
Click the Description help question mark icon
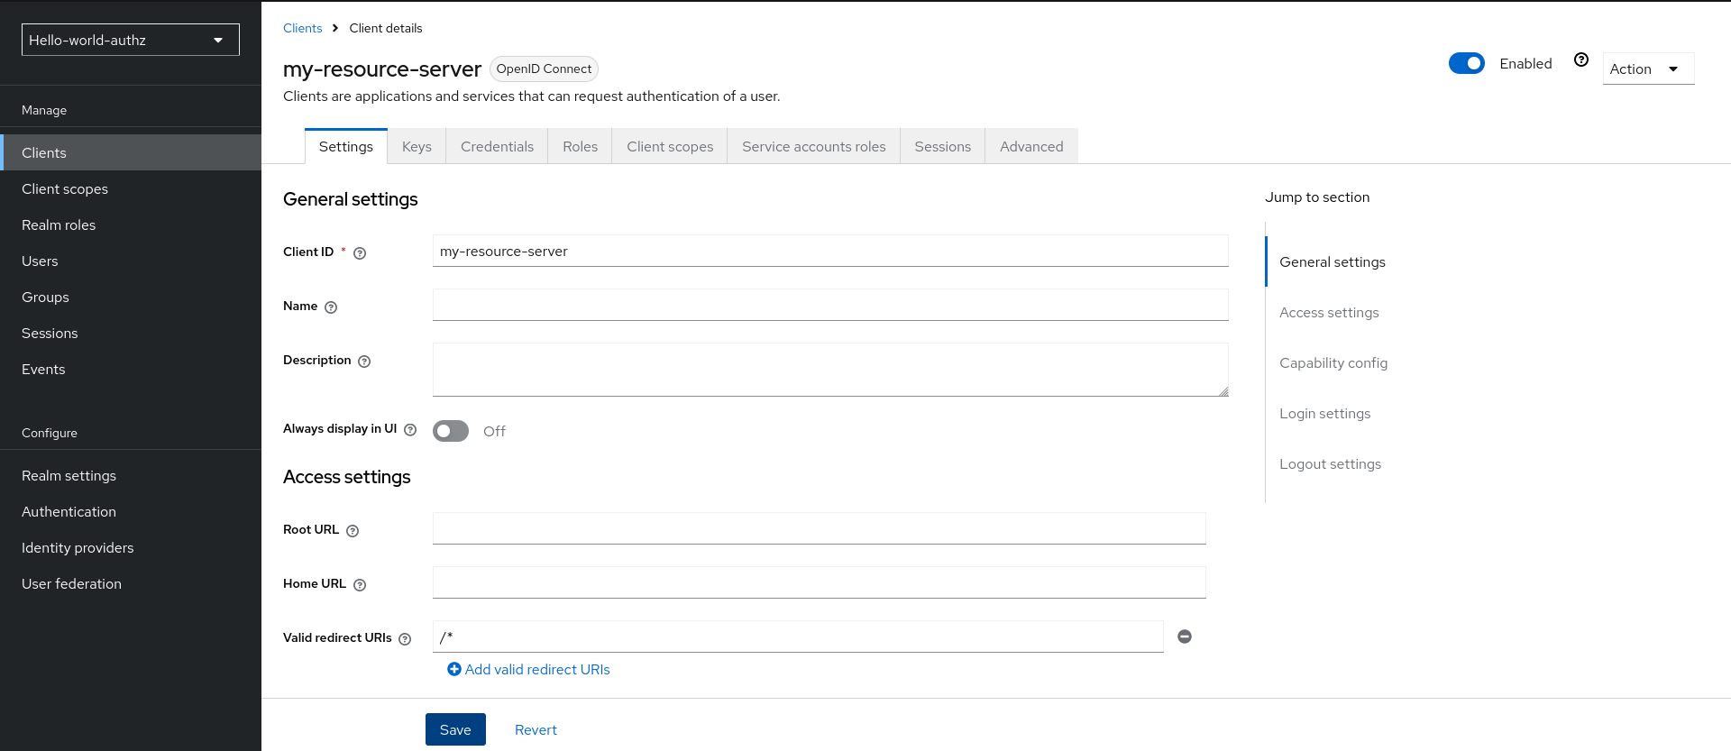364,362
